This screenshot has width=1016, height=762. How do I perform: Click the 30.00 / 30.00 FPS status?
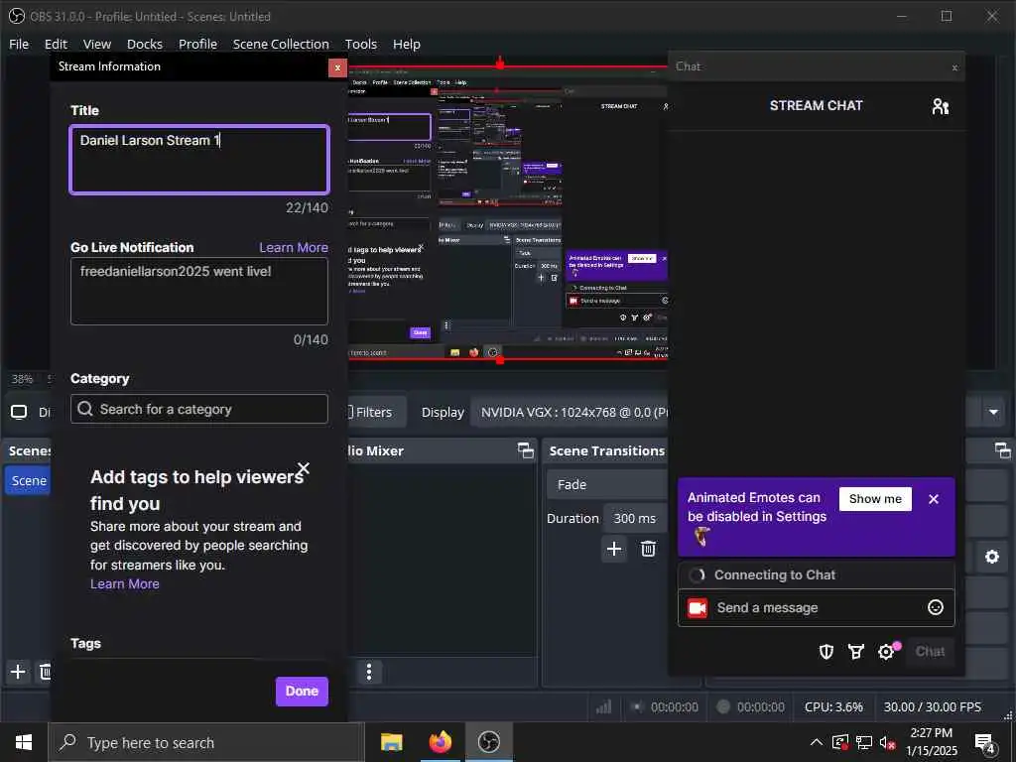(933, 706)
